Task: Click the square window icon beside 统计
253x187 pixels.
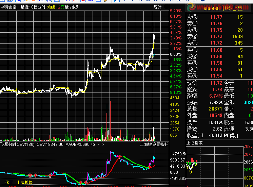Action: coord(167,7)
